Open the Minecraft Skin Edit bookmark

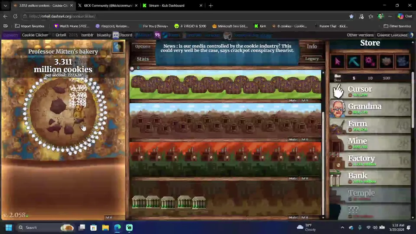(x=230, y=26)
